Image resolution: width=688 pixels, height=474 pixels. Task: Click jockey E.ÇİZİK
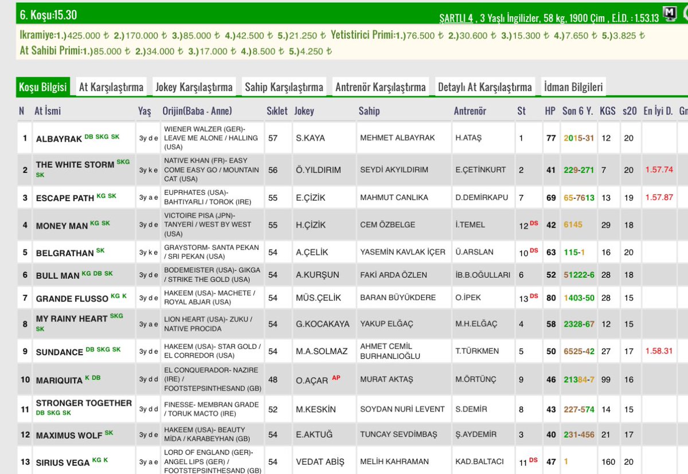pos(310,198)
